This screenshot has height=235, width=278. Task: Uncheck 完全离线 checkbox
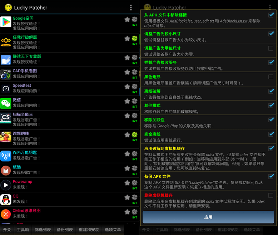(x=271, y=134)
